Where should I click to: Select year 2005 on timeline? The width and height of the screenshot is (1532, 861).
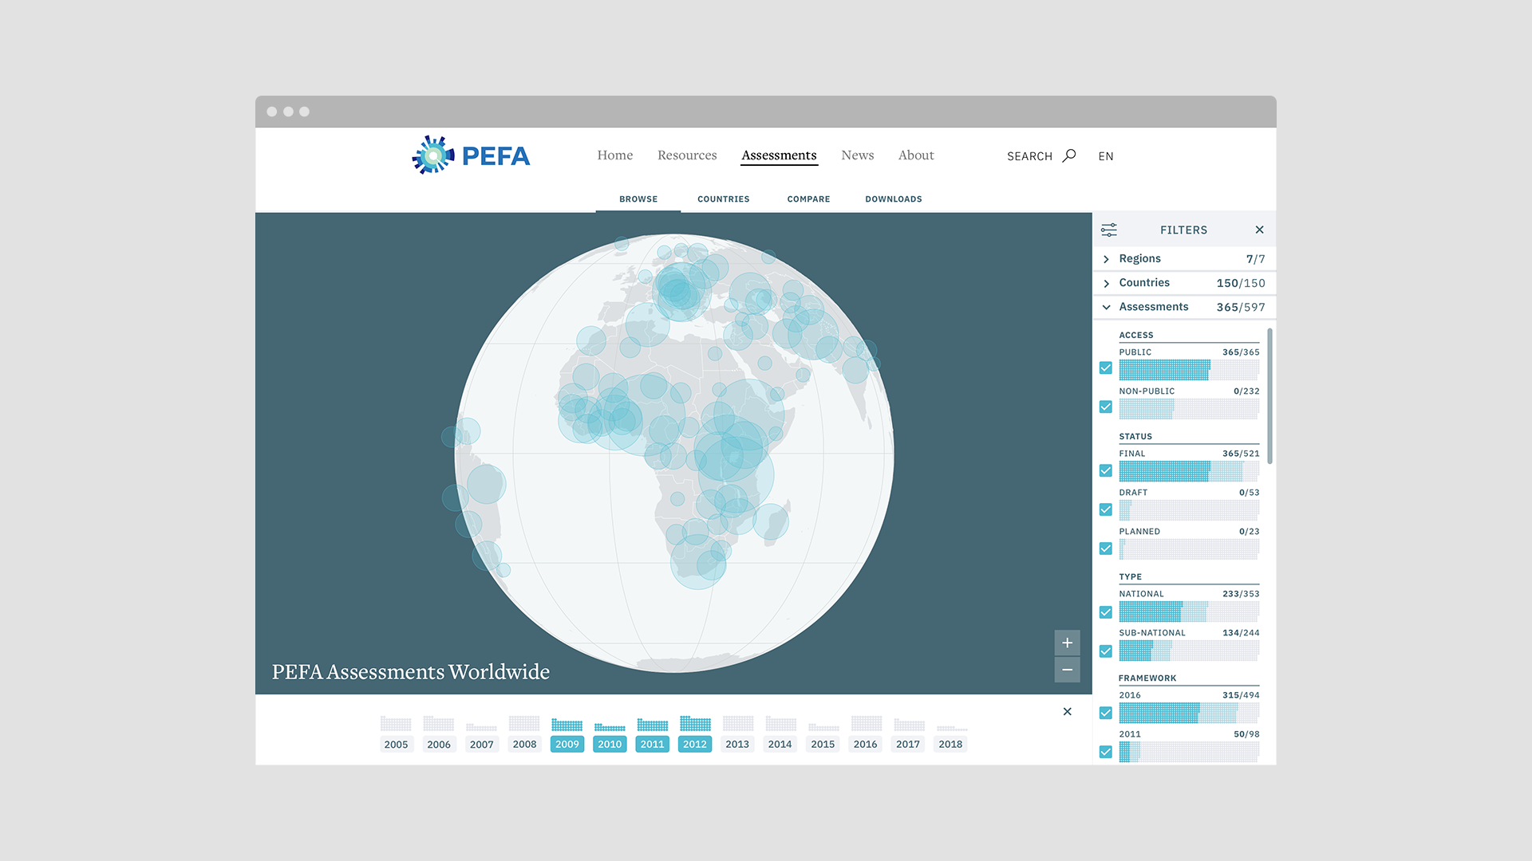pos(396,745)
